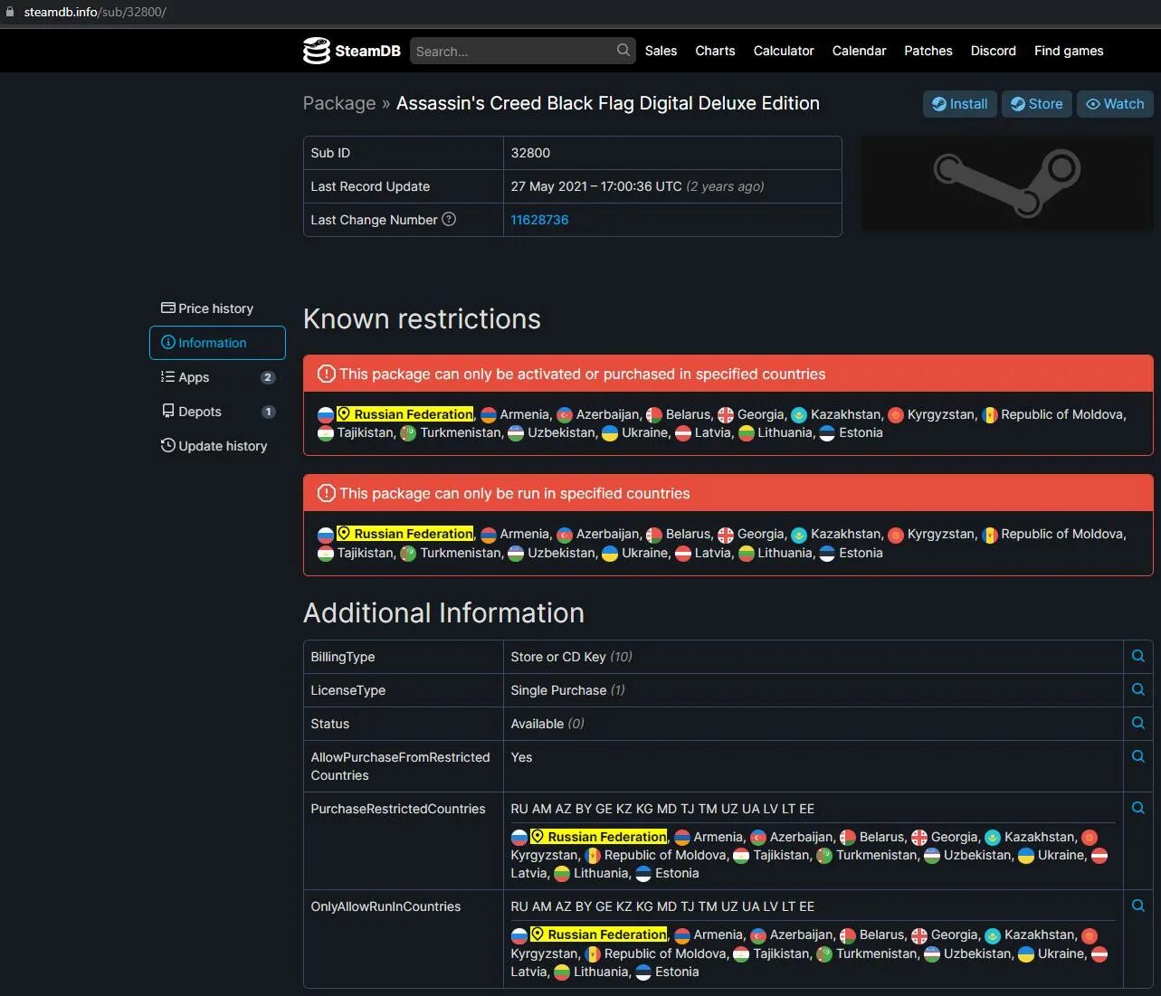Open the Price history tab

click(x=217, y=308)
